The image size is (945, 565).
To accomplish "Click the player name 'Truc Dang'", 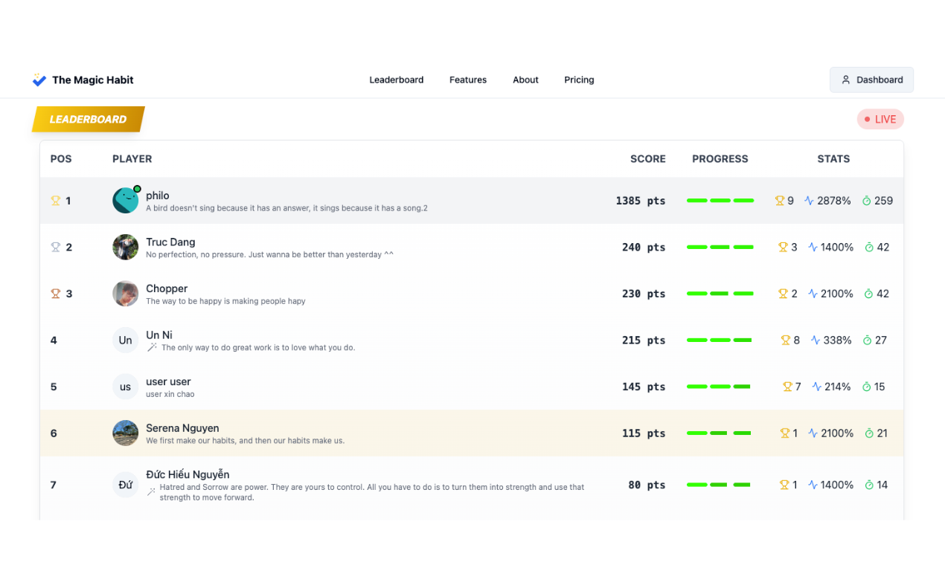I will (170, 242).
